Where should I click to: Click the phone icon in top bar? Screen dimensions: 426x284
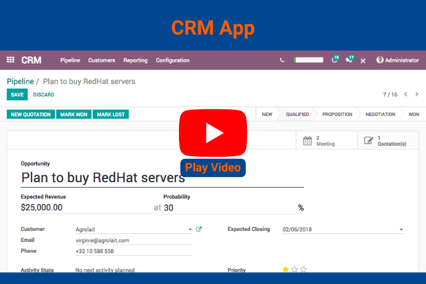tap(282, 61)
